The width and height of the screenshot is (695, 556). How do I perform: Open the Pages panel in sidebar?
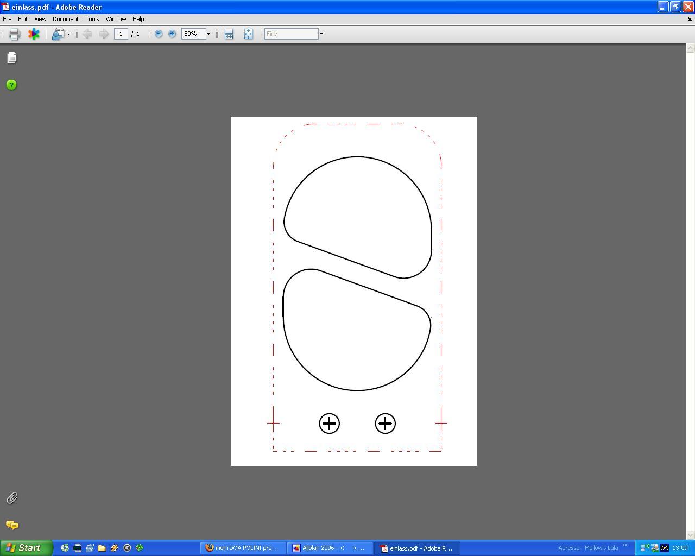(12, 58)
